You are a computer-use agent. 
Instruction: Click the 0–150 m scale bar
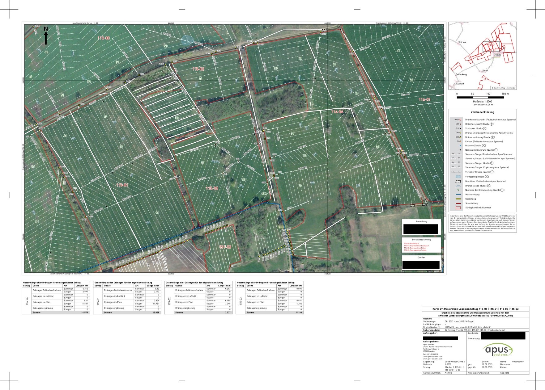click(480, 97)
